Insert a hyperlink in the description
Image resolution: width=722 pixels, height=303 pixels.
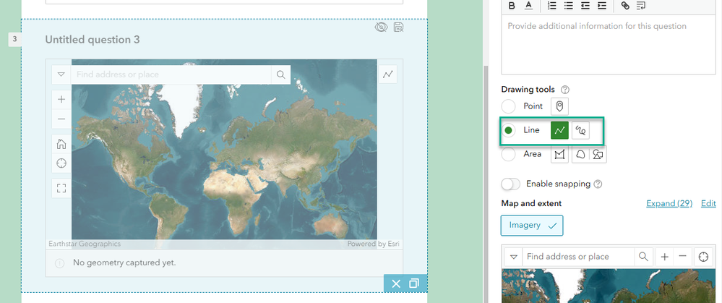pyautogui.click(x=625, y=6)
